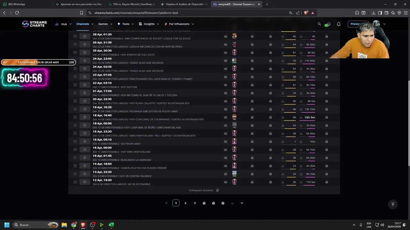The height and width of the screenshot is (230, 410).
Task: Open stream title DIA 17 EMEXTENSIBLE | SOY DOCTOR
Action: click(115, 87)
